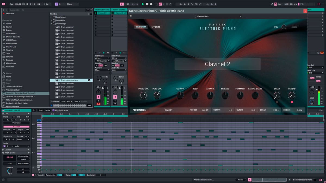Open the Efectos de Audio category
Viewport: 326px width, 183px height.
[13, 37]
